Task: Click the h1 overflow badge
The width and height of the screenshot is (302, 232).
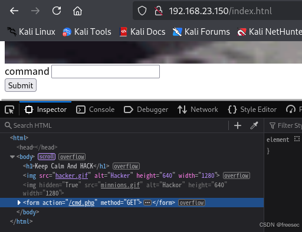Action: click(x=126, y=166)
